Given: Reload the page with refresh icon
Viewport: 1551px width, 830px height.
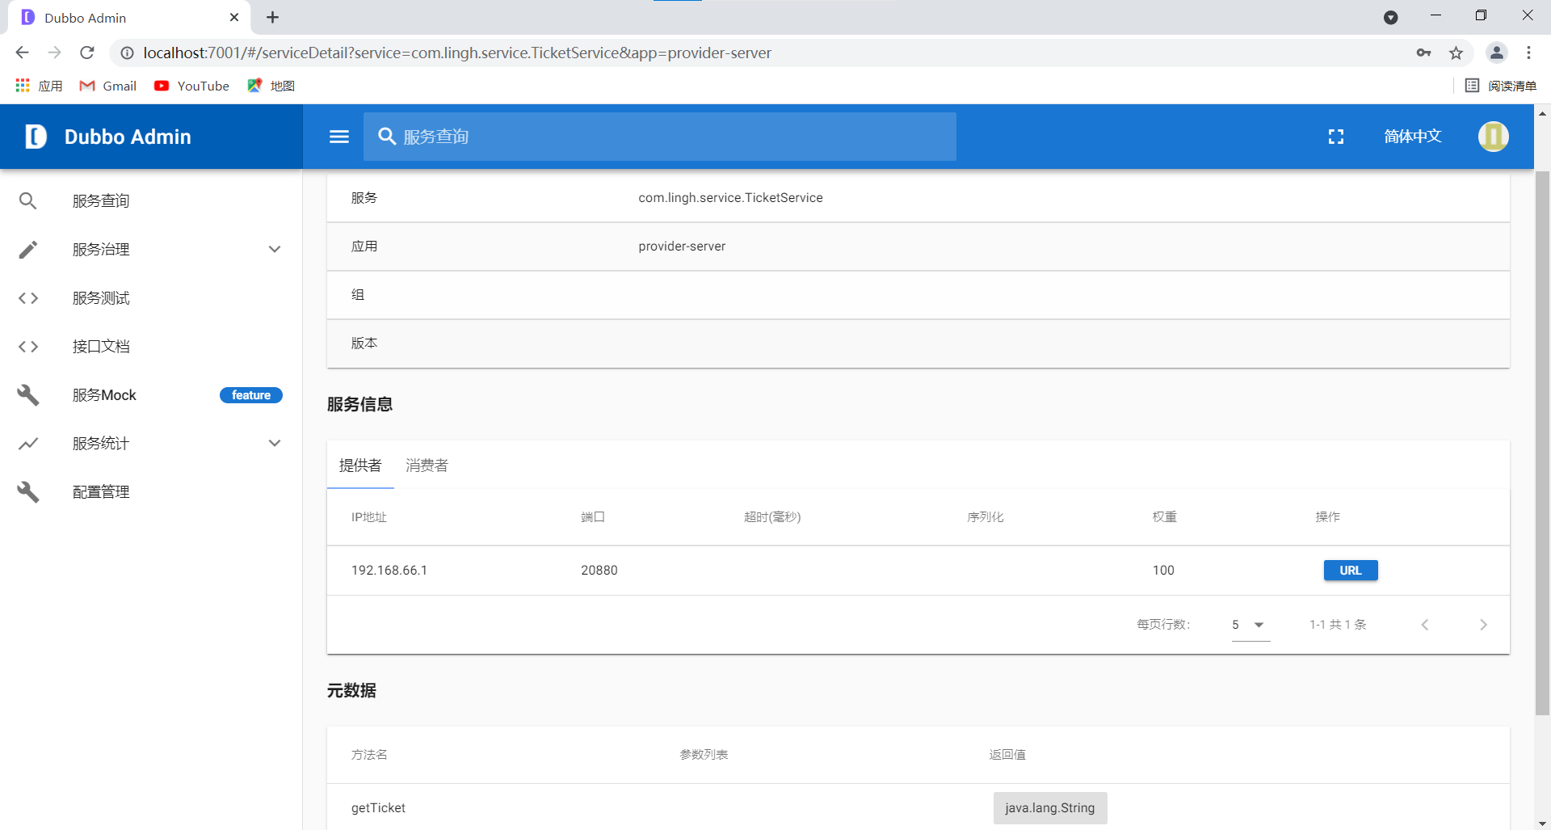Looking at the screenshot, I should tap(87, 53).
